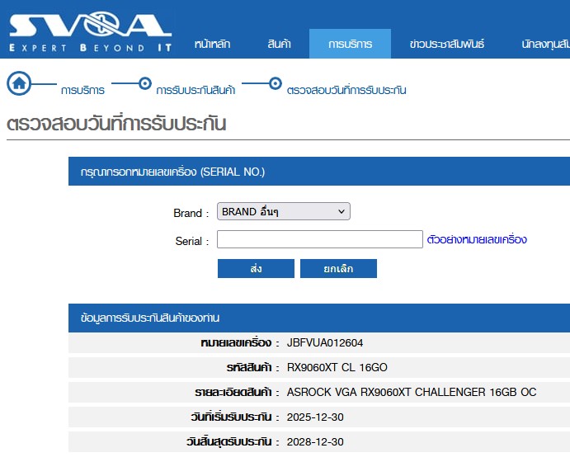Viewport: 570px width, 462px height.
Task: Expand the Brand dropdown
Action: pyautogui.click(x=284, y=212)
